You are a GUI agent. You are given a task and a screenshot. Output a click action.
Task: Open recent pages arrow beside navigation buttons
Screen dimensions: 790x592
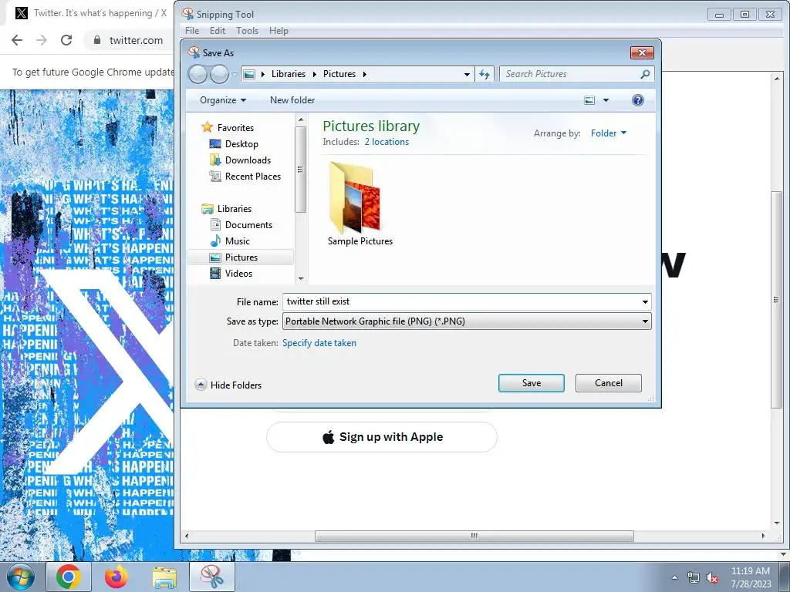(x=235, y=75)
